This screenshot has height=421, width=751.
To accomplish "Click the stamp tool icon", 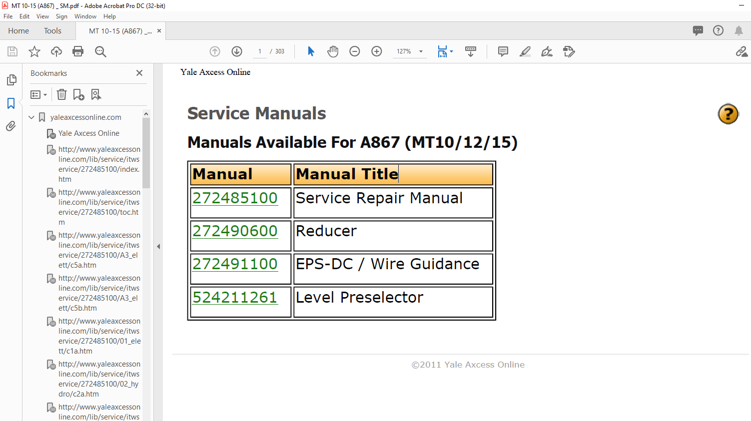I will point(569,51).
